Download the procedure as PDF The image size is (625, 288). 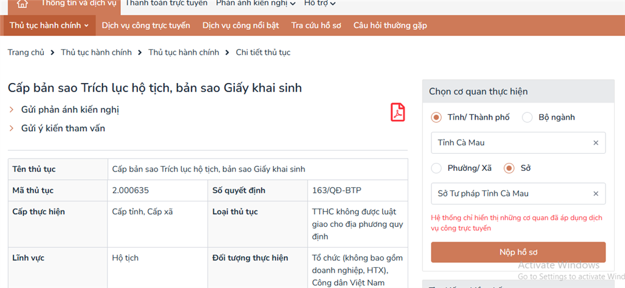[397, 112]
